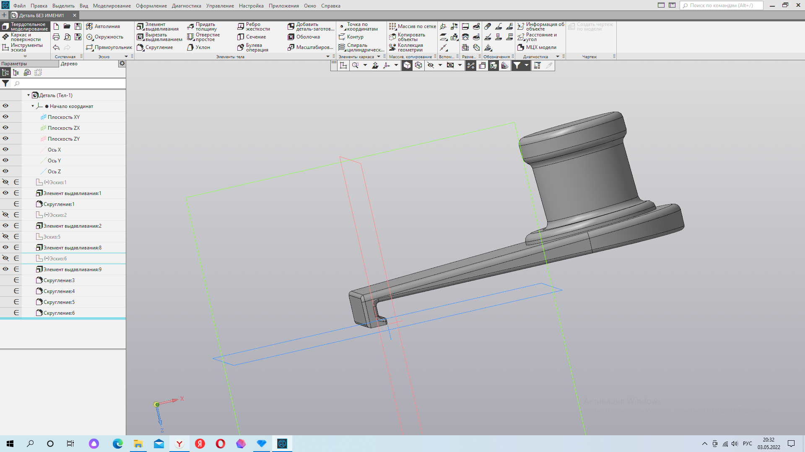Click the Cut extrude (Вырезать выдавливанием) icon

[140, 37]
